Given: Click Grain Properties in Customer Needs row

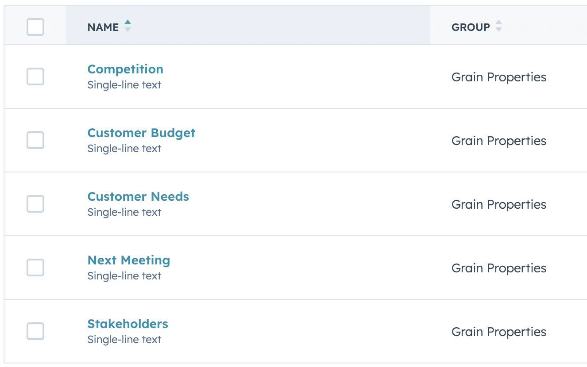Looking at the screenshot, I should (x=499, y=204).
